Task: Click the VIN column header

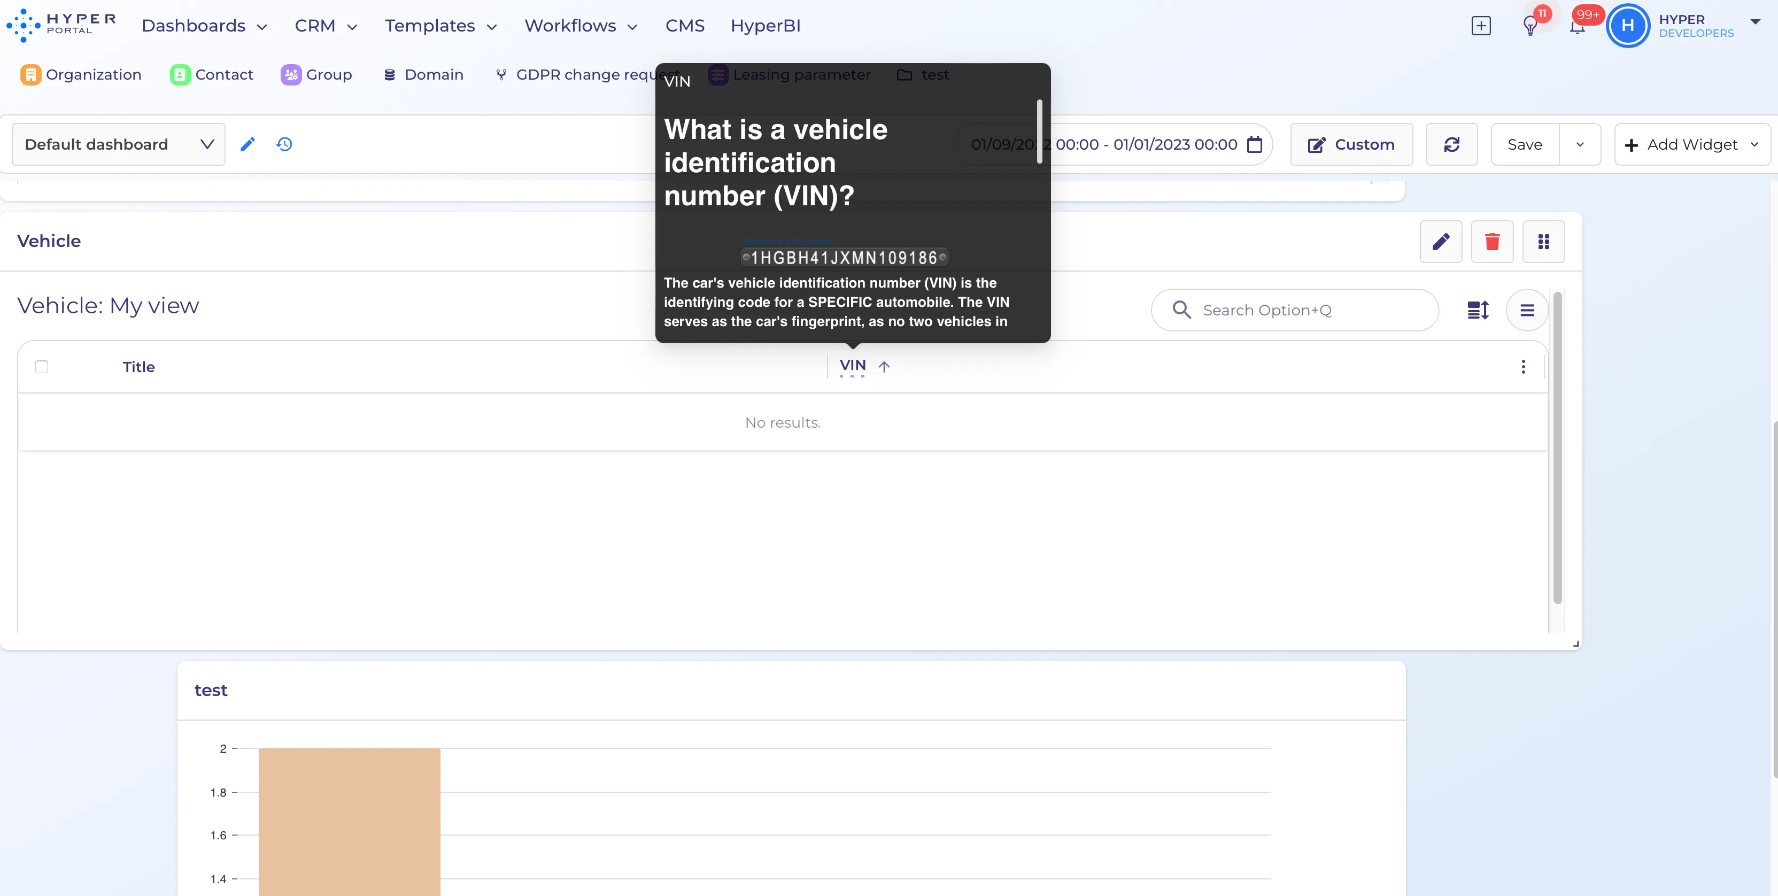Action: click(x=853, y=365)
